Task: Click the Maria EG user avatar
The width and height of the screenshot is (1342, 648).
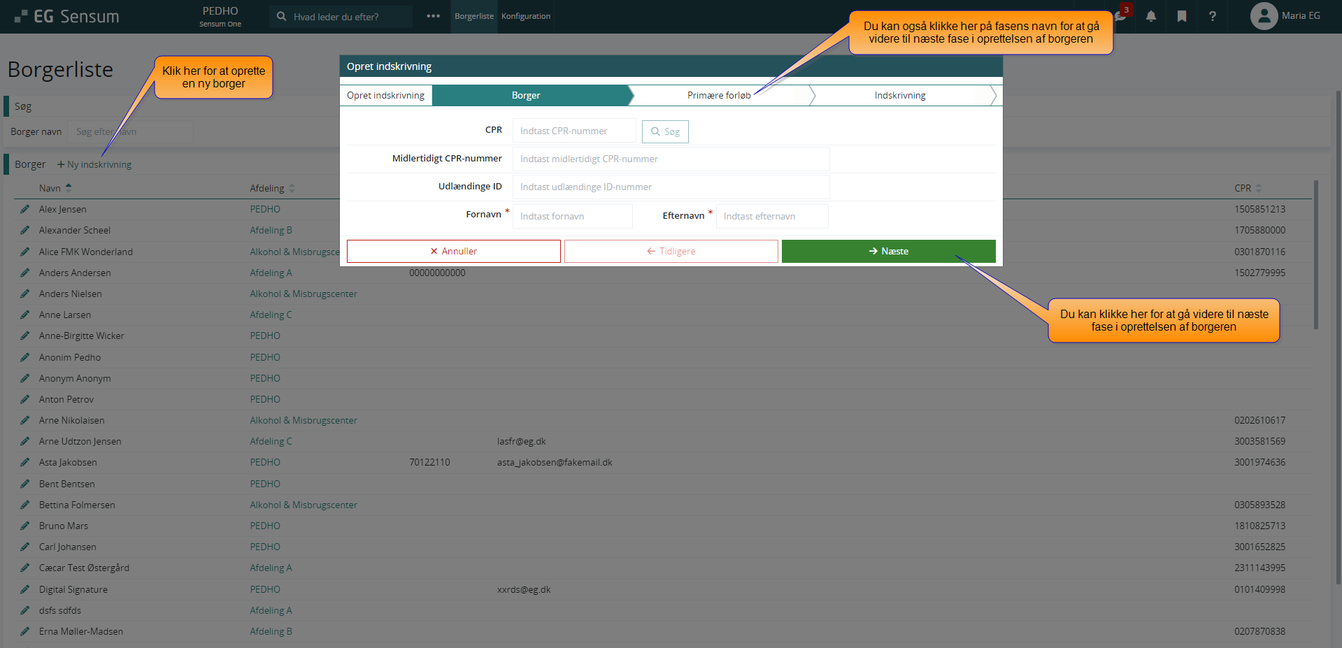Action: [1263, 16]
